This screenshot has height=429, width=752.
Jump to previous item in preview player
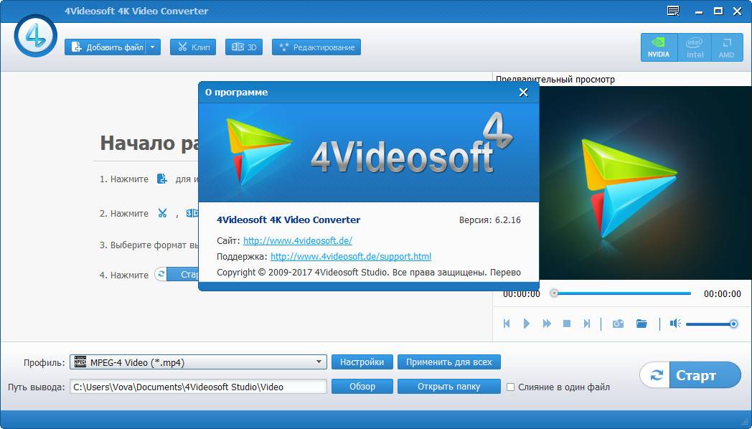[x=507, y=324]
